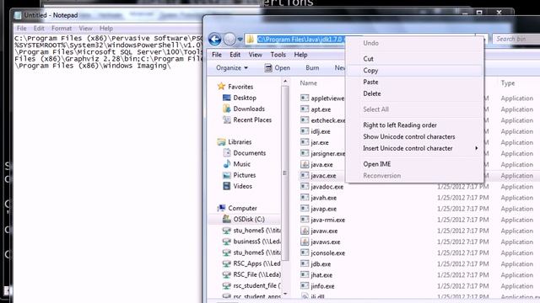
Task: Click the folder icon in address bar
Action: [251, 40]
